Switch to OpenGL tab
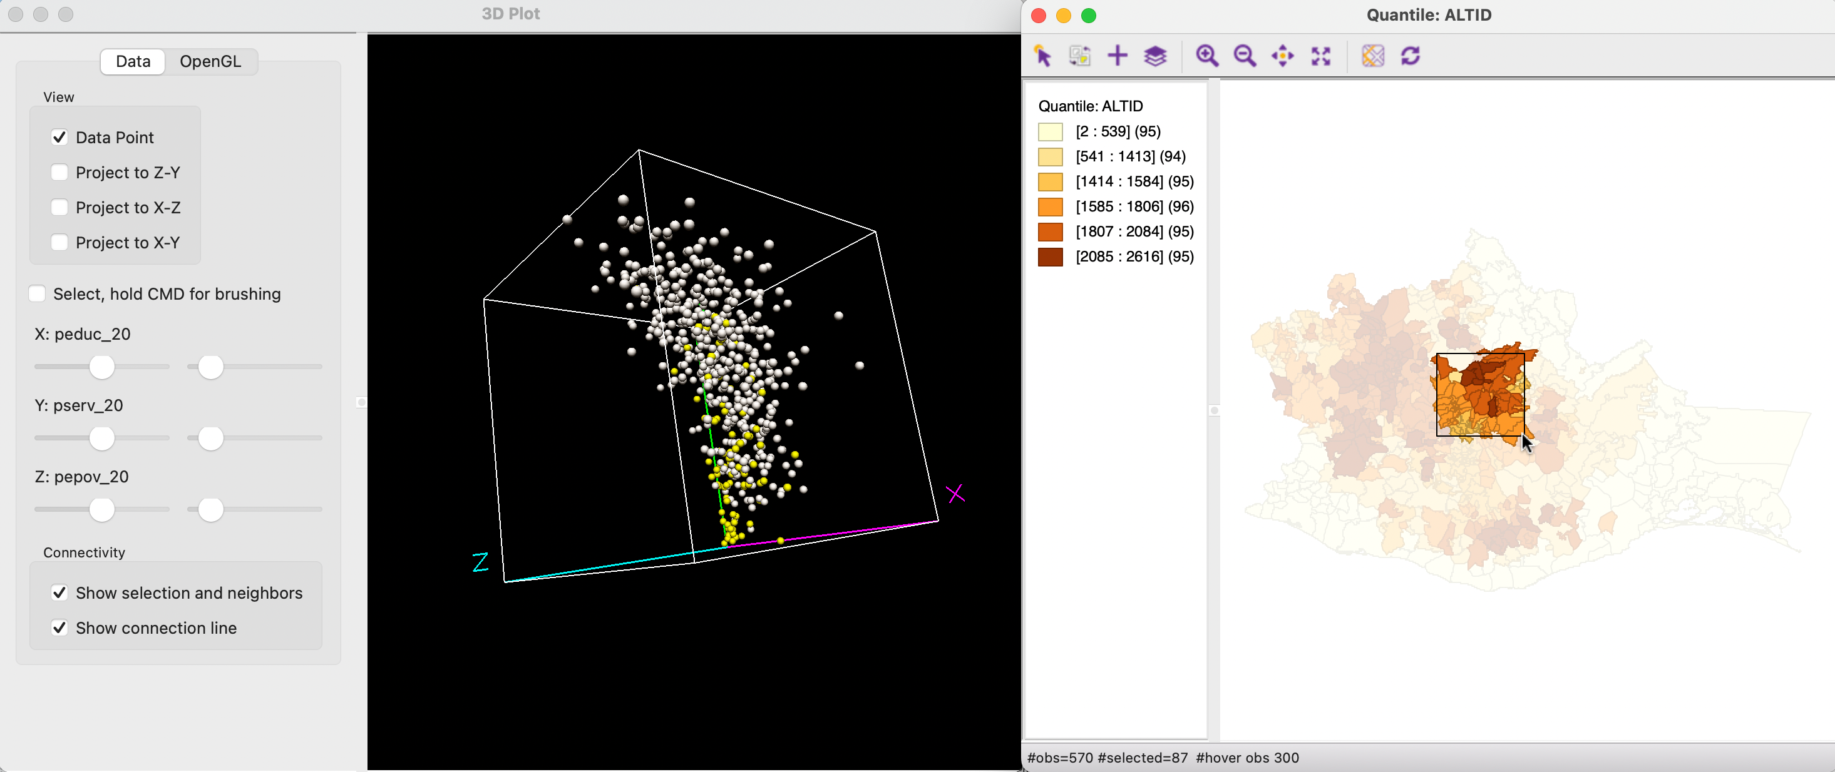Image resolution: width=1835 pixels, height=772 pixels. click(210, 61)
